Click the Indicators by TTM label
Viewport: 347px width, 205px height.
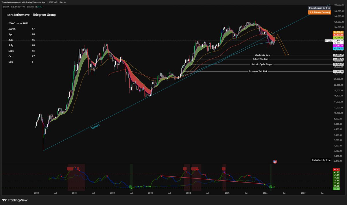[x=321, y=160]
